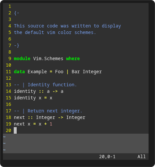Click the cursor position '20,0-1' in ruler
This screenshot has width=155, height=167.
[107, 157]
